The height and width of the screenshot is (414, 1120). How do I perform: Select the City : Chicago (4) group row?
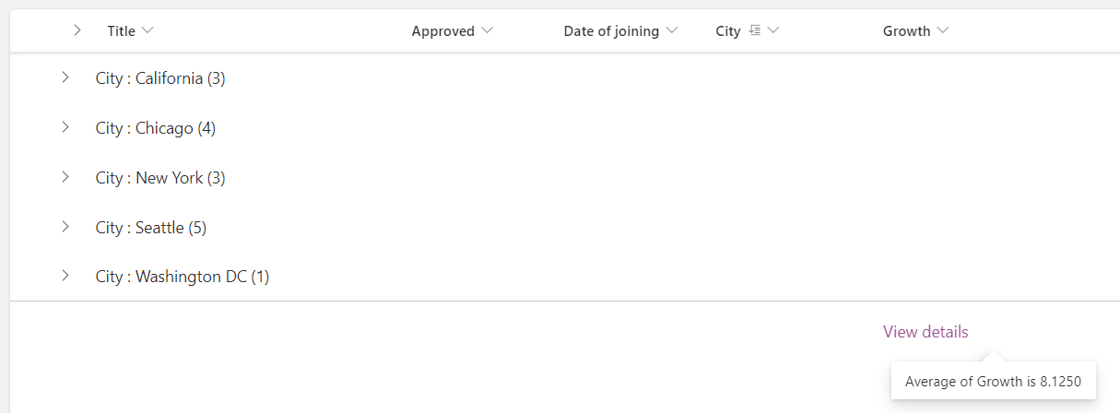[x=156, y=128]
